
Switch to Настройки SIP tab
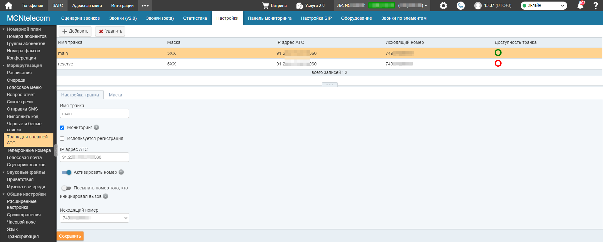(316, 18)
